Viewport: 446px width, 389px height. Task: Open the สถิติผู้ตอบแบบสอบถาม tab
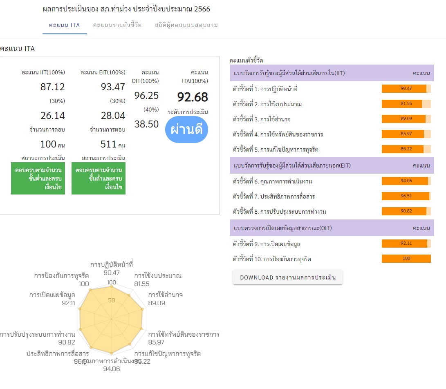pyautogui.click(x=186, y=25)
